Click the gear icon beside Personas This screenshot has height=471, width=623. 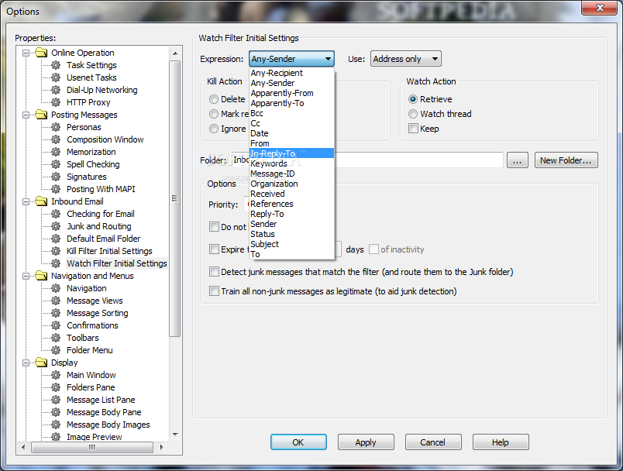[x=56, y=127]
